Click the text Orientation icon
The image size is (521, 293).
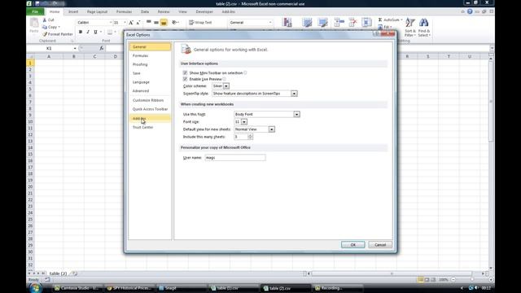[x=175, y=22]
